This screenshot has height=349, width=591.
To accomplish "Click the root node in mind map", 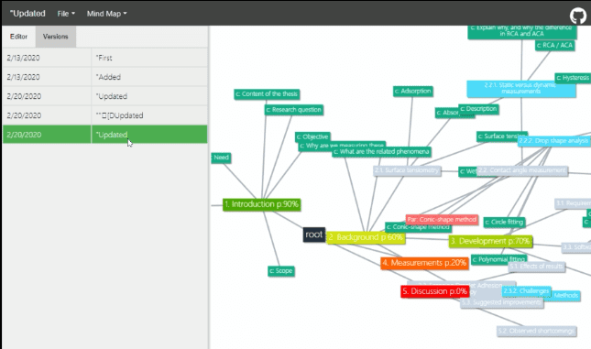I will tap(314, 234).
